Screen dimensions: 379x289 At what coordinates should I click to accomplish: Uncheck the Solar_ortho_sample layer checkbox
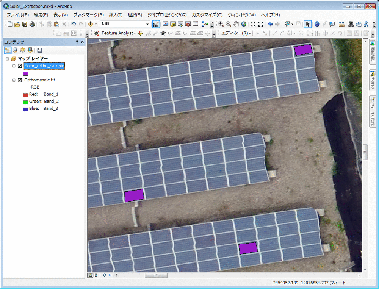pos(20,66)
